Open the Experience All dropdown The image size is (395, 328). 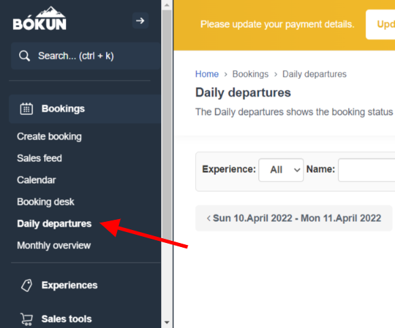[281, 169]
